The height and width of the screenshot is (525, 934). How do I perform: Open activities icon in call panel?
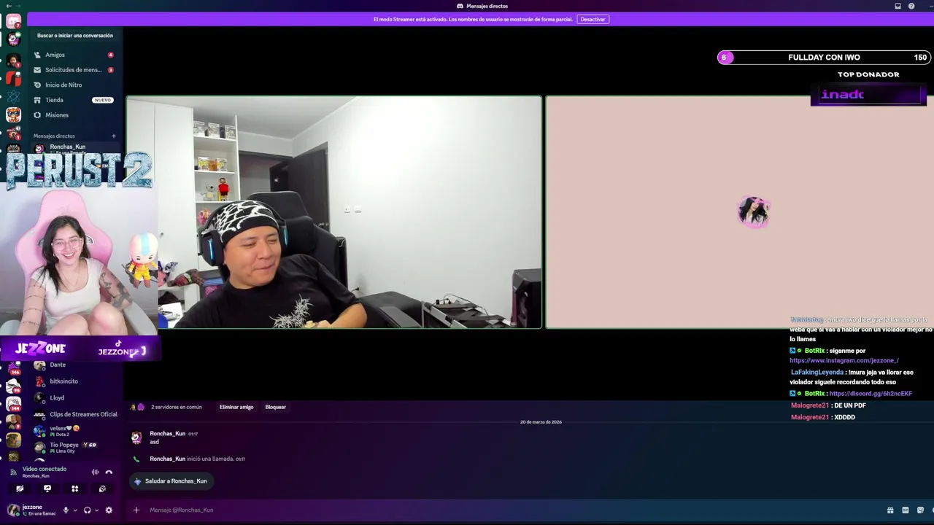pyautogui.click(x=74, y=489)
